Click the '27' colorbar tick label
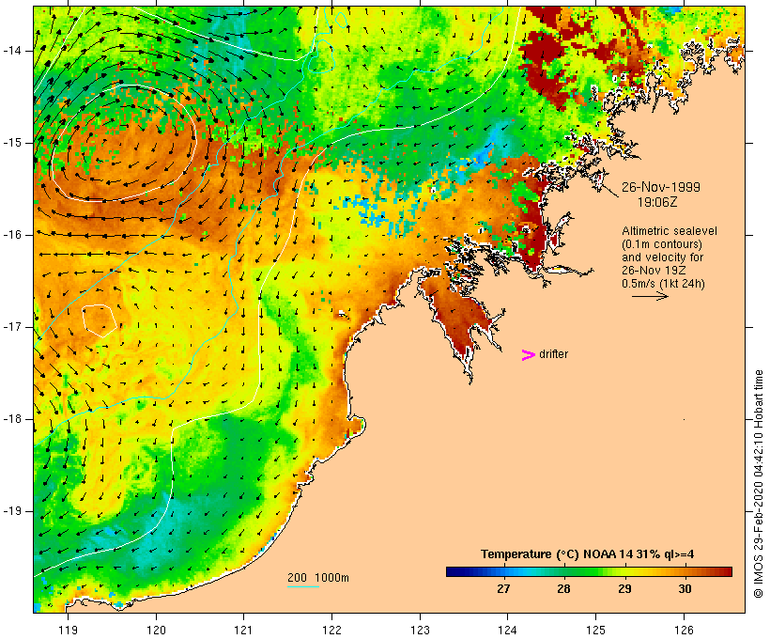Viewport: 770px width, 639px height. (x=503, y=588)
